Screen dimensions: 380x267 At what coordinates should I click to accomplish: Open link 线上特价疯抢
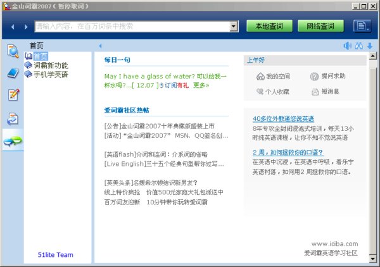[x=122, y=192]
